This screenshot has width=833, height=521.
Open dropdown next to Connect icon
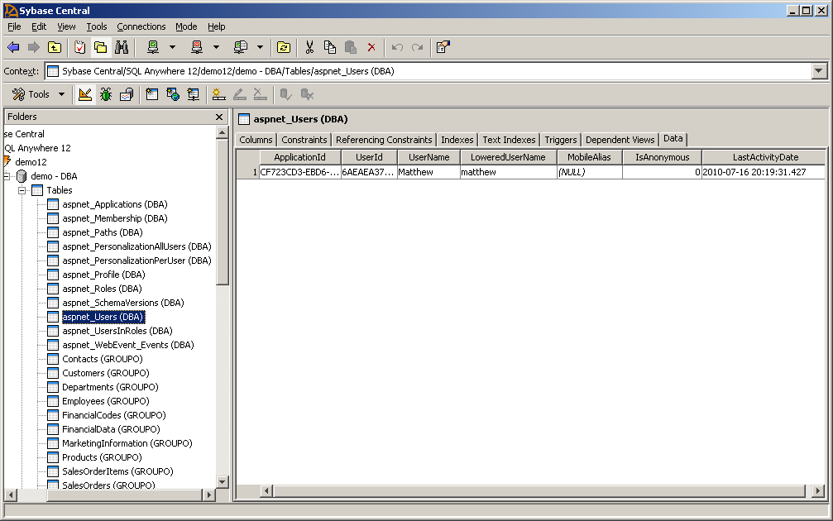[172, 47]
